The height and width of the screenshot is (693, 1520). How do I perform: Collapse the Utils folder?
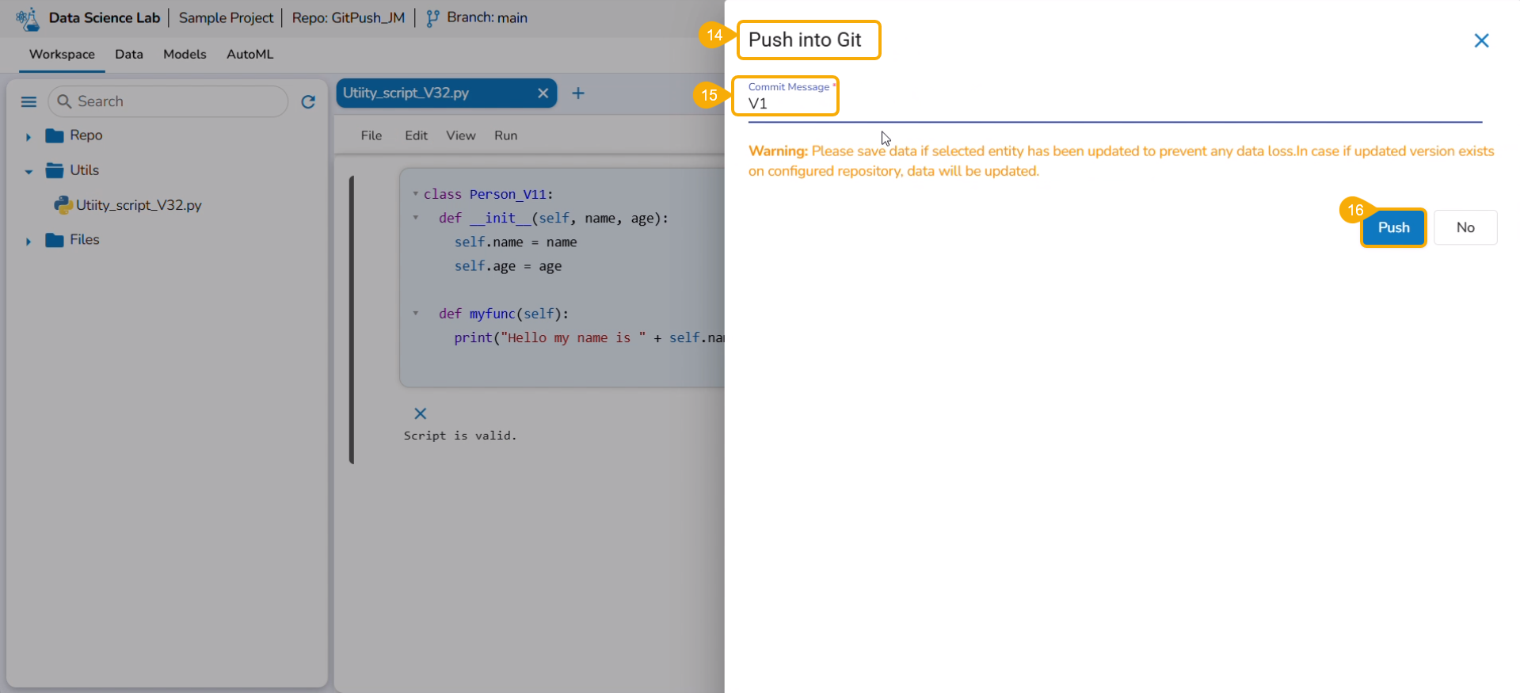click(29, 172)
